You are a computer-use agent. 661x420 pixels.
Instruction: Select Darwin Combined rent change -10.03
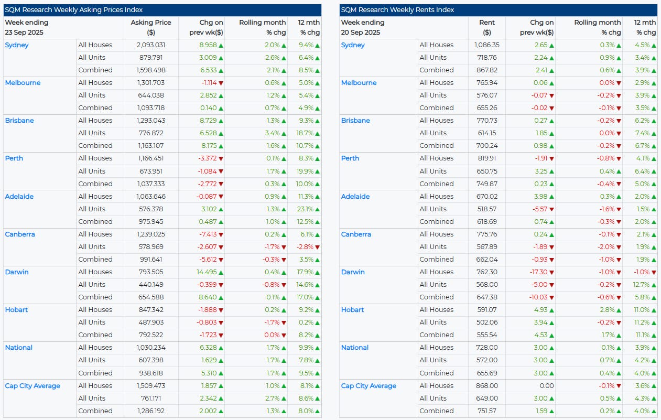click(x=538, y=297)
